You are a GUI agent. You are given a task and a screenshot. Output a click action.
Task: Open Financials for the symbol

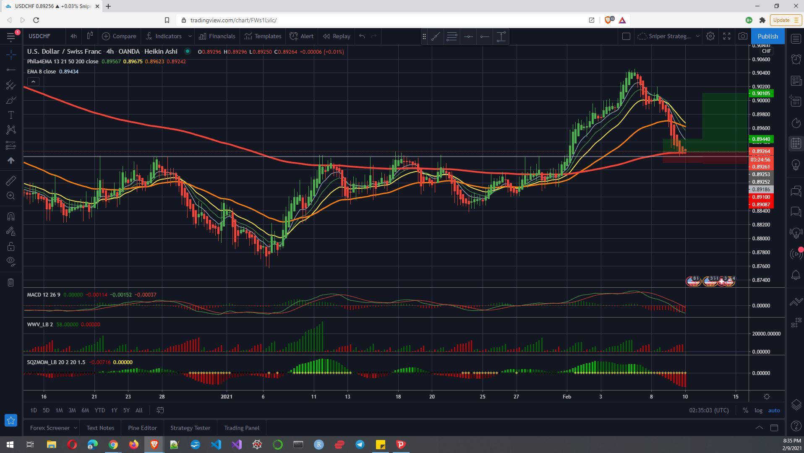[217, 36]
